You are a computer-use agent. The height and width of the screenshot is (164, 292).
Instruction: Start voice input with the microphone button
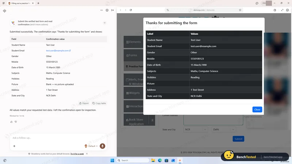pyautogui.click(x=103, y=146)
